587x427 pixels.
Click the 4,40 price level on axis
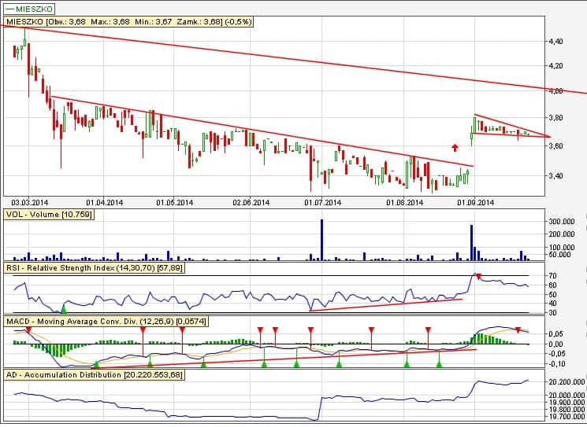coord(555,42)
